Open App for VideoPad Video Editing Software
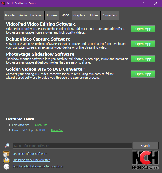The height and width of the screenshot is (173, 162). pyautogui.click(x=143, y=29)
